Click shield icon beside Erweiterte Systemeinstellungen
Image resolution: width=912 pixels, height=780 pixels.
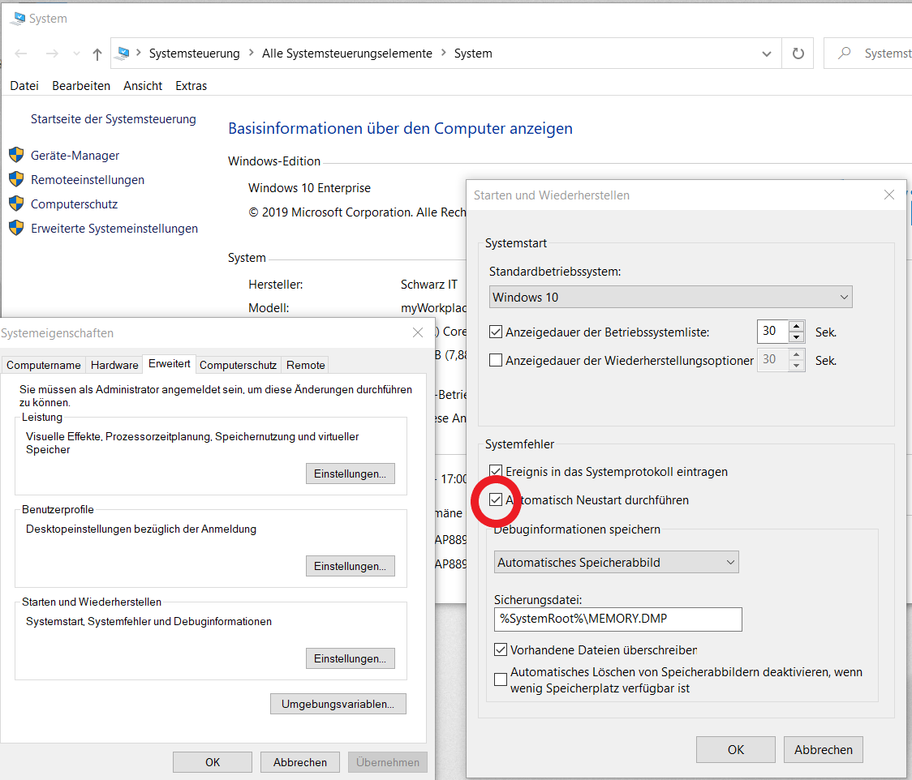point(16,228)
